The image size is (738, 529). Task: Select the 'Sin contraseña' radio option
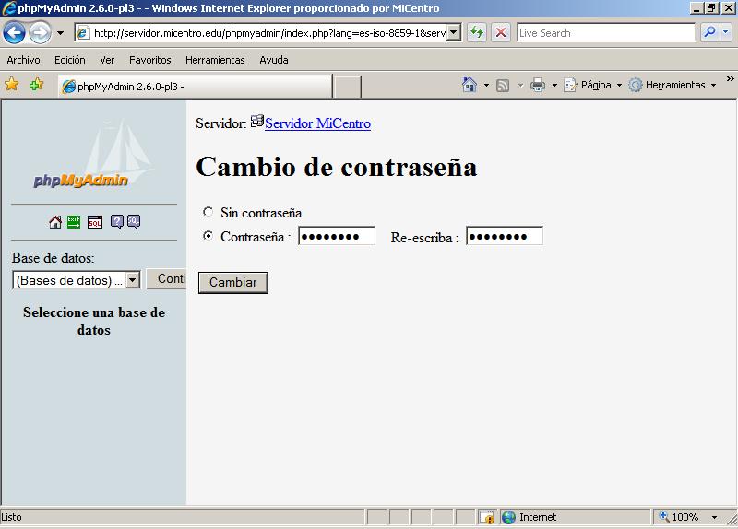click(x=208, y=212)
